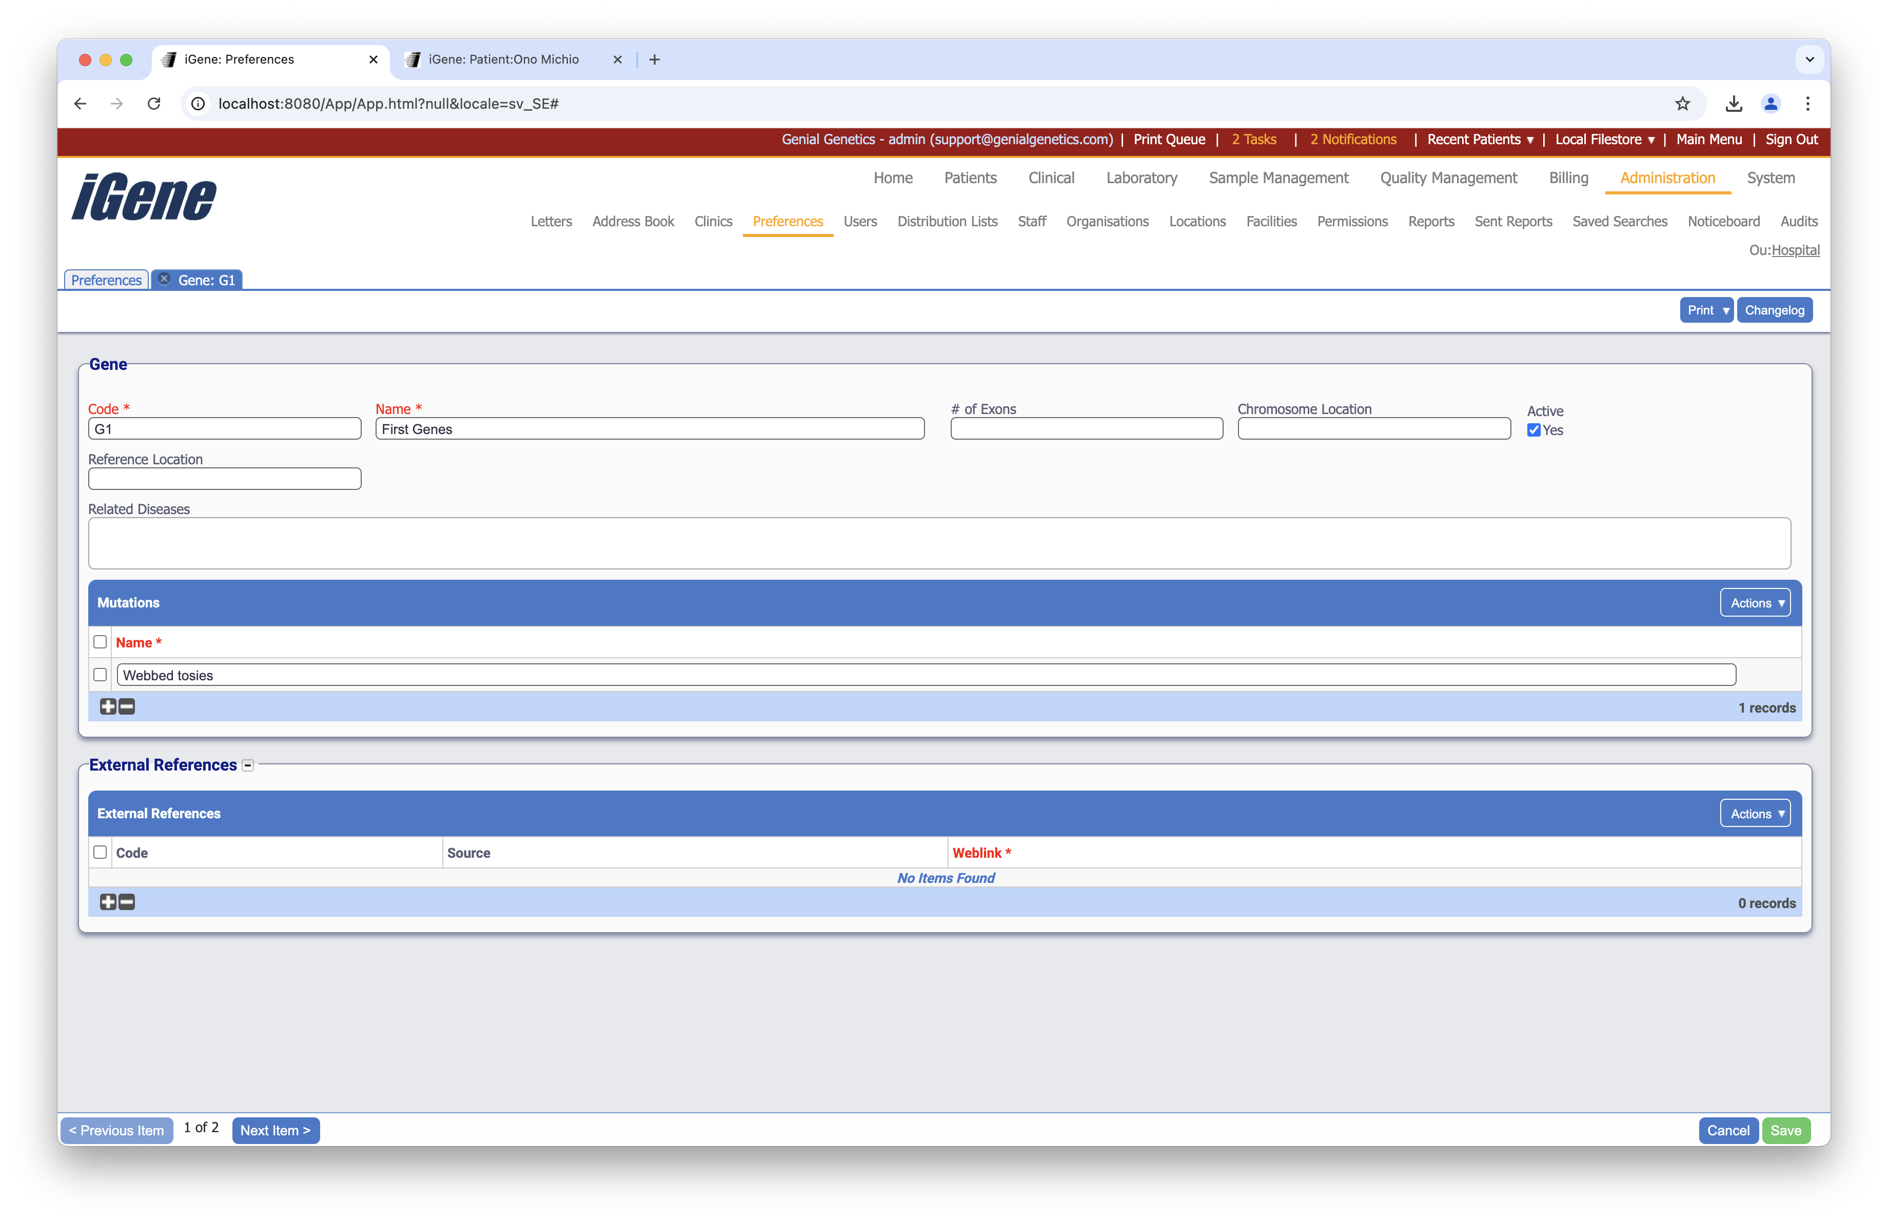Collapse the External References section
The height and width of the screenshot is (1222, 1888).
(247, 765)
